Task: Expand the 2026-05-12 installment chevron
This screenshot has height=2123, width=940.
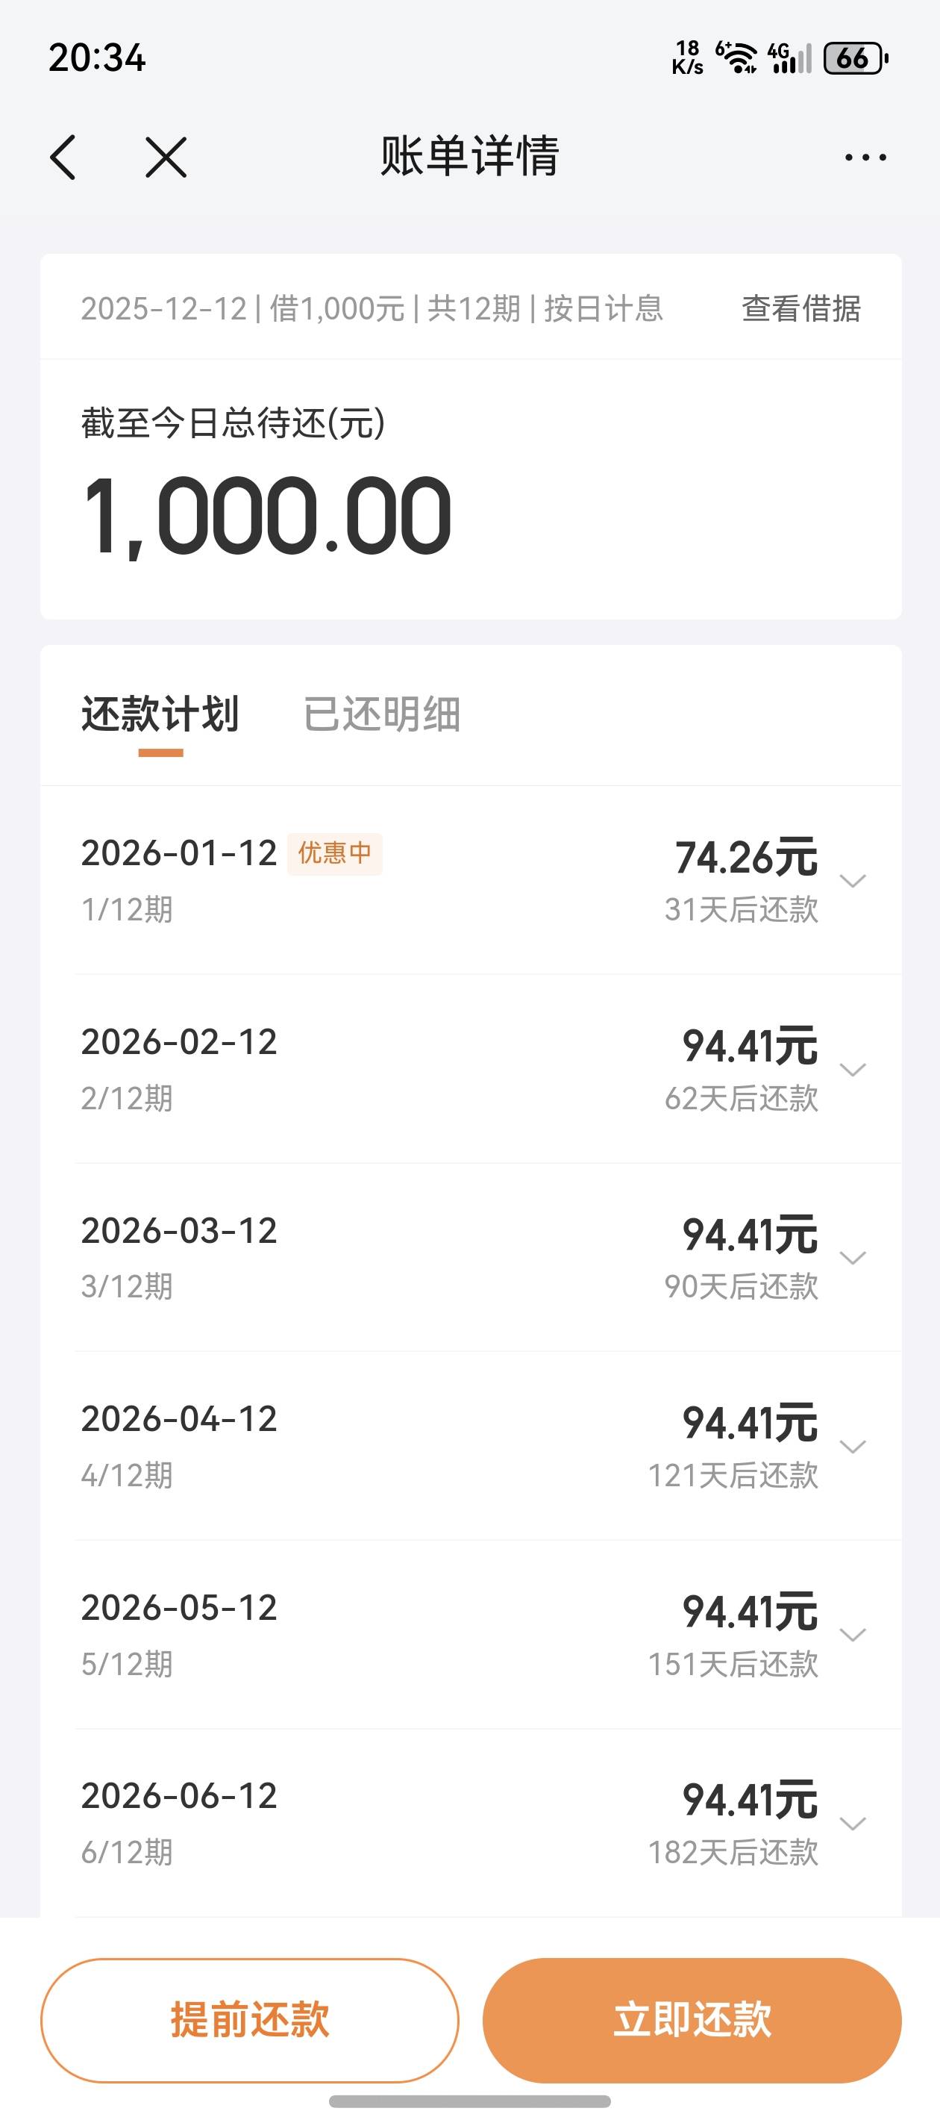Action: point(852,1635)
